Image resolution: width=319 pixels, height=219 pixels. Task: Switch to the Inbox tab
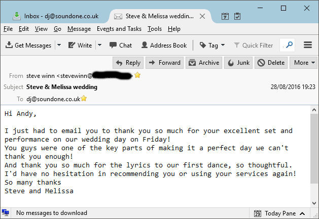pyautogui.click(x=56, y=16)
